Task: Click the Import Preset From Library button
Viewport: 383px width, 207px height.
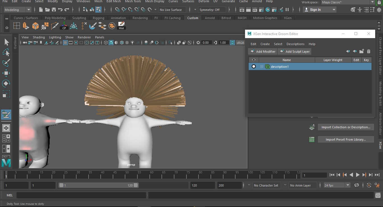Action: [346, 139]
